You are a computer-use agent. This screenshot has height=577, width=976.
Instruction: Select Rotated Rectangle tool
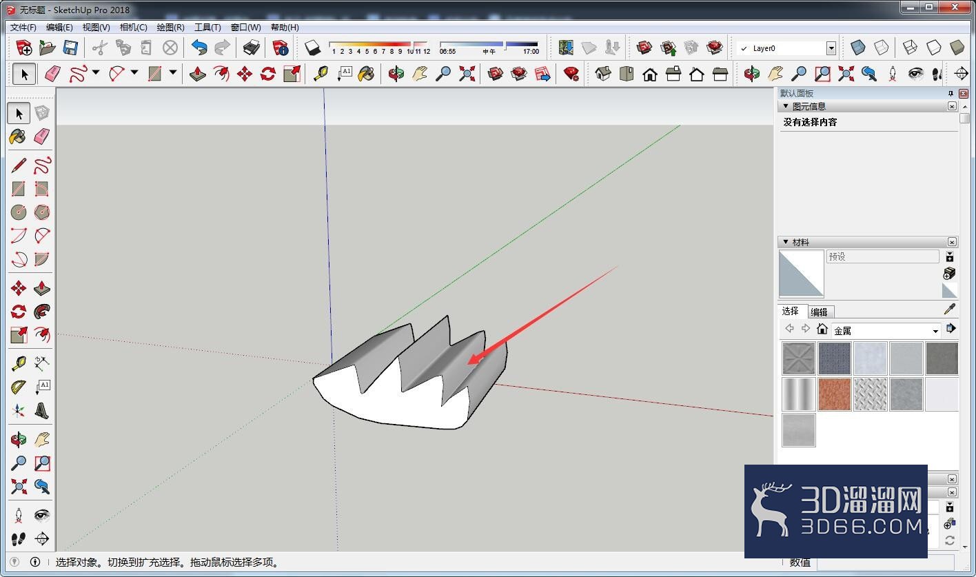pyautogui.click(x=42, y=189)
